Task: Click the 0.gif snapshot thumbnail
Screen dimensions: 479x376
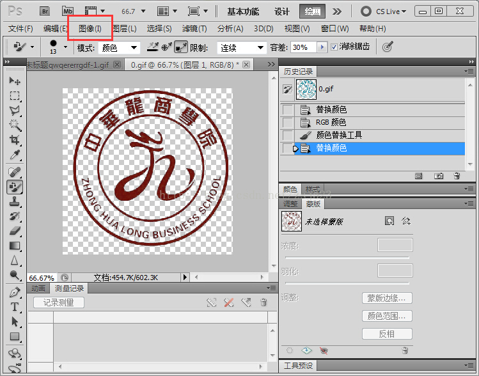Action: click(x=306, y=90)
